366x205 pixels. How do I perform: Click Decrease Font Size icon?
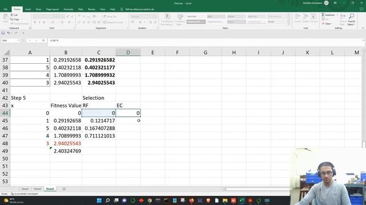73,17
